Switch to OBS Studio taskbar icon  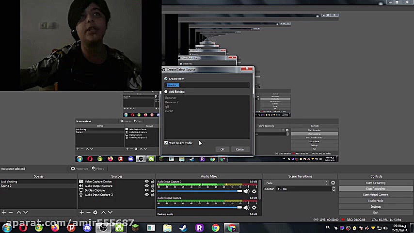pos(103,228)
